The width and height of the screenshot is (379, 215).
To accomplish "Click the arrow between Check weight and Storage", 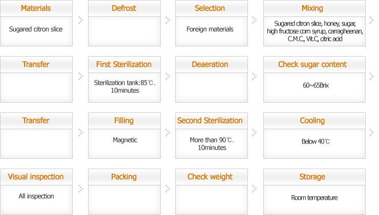I will pyautogui.click(x=255, y=188).
